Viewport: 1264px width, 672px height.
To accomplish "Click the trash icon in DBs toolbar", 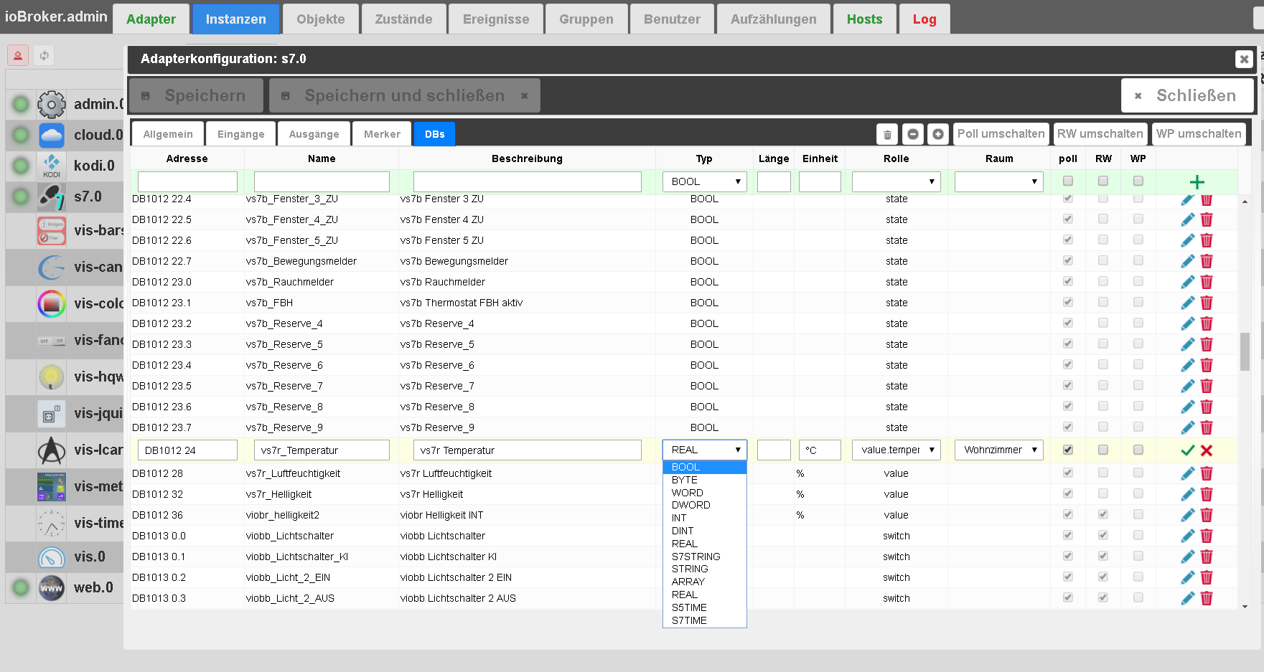I will point(887,134).
